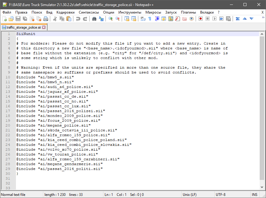Close the traffic_storage_police.sii tab
The image size is (266, 198).
(44, 27)
